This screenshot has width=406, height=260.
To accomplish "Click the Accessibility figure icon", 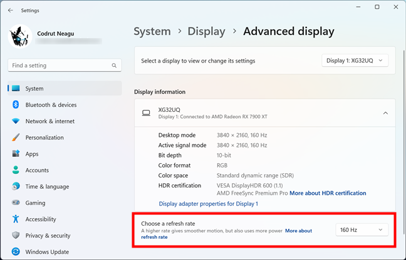I will coord(16,219).
